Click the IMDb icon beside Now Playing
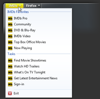Image resolution: width=100 pixels, height=99 pixels. point(10,48)
